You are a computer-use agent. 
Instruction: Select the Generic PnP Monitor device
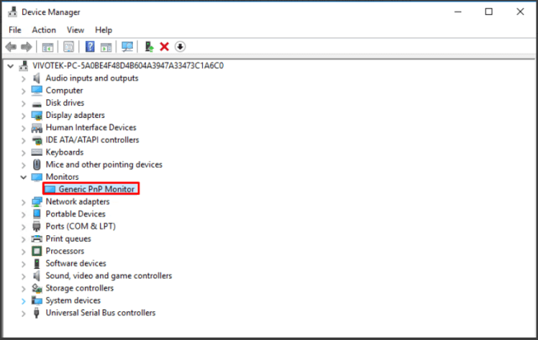click(97, 189)
